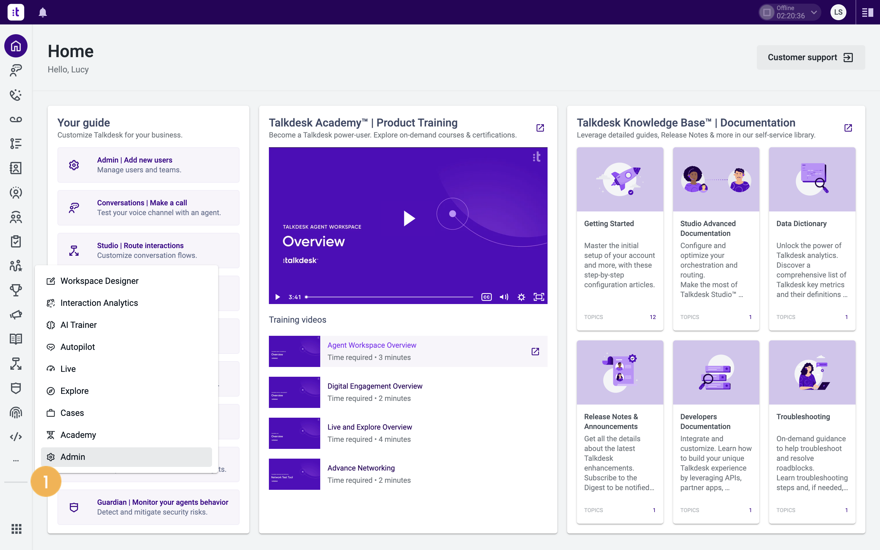Open the app launcher grid icon
Viewport: 880px width, 550px height.
point(16,529)
